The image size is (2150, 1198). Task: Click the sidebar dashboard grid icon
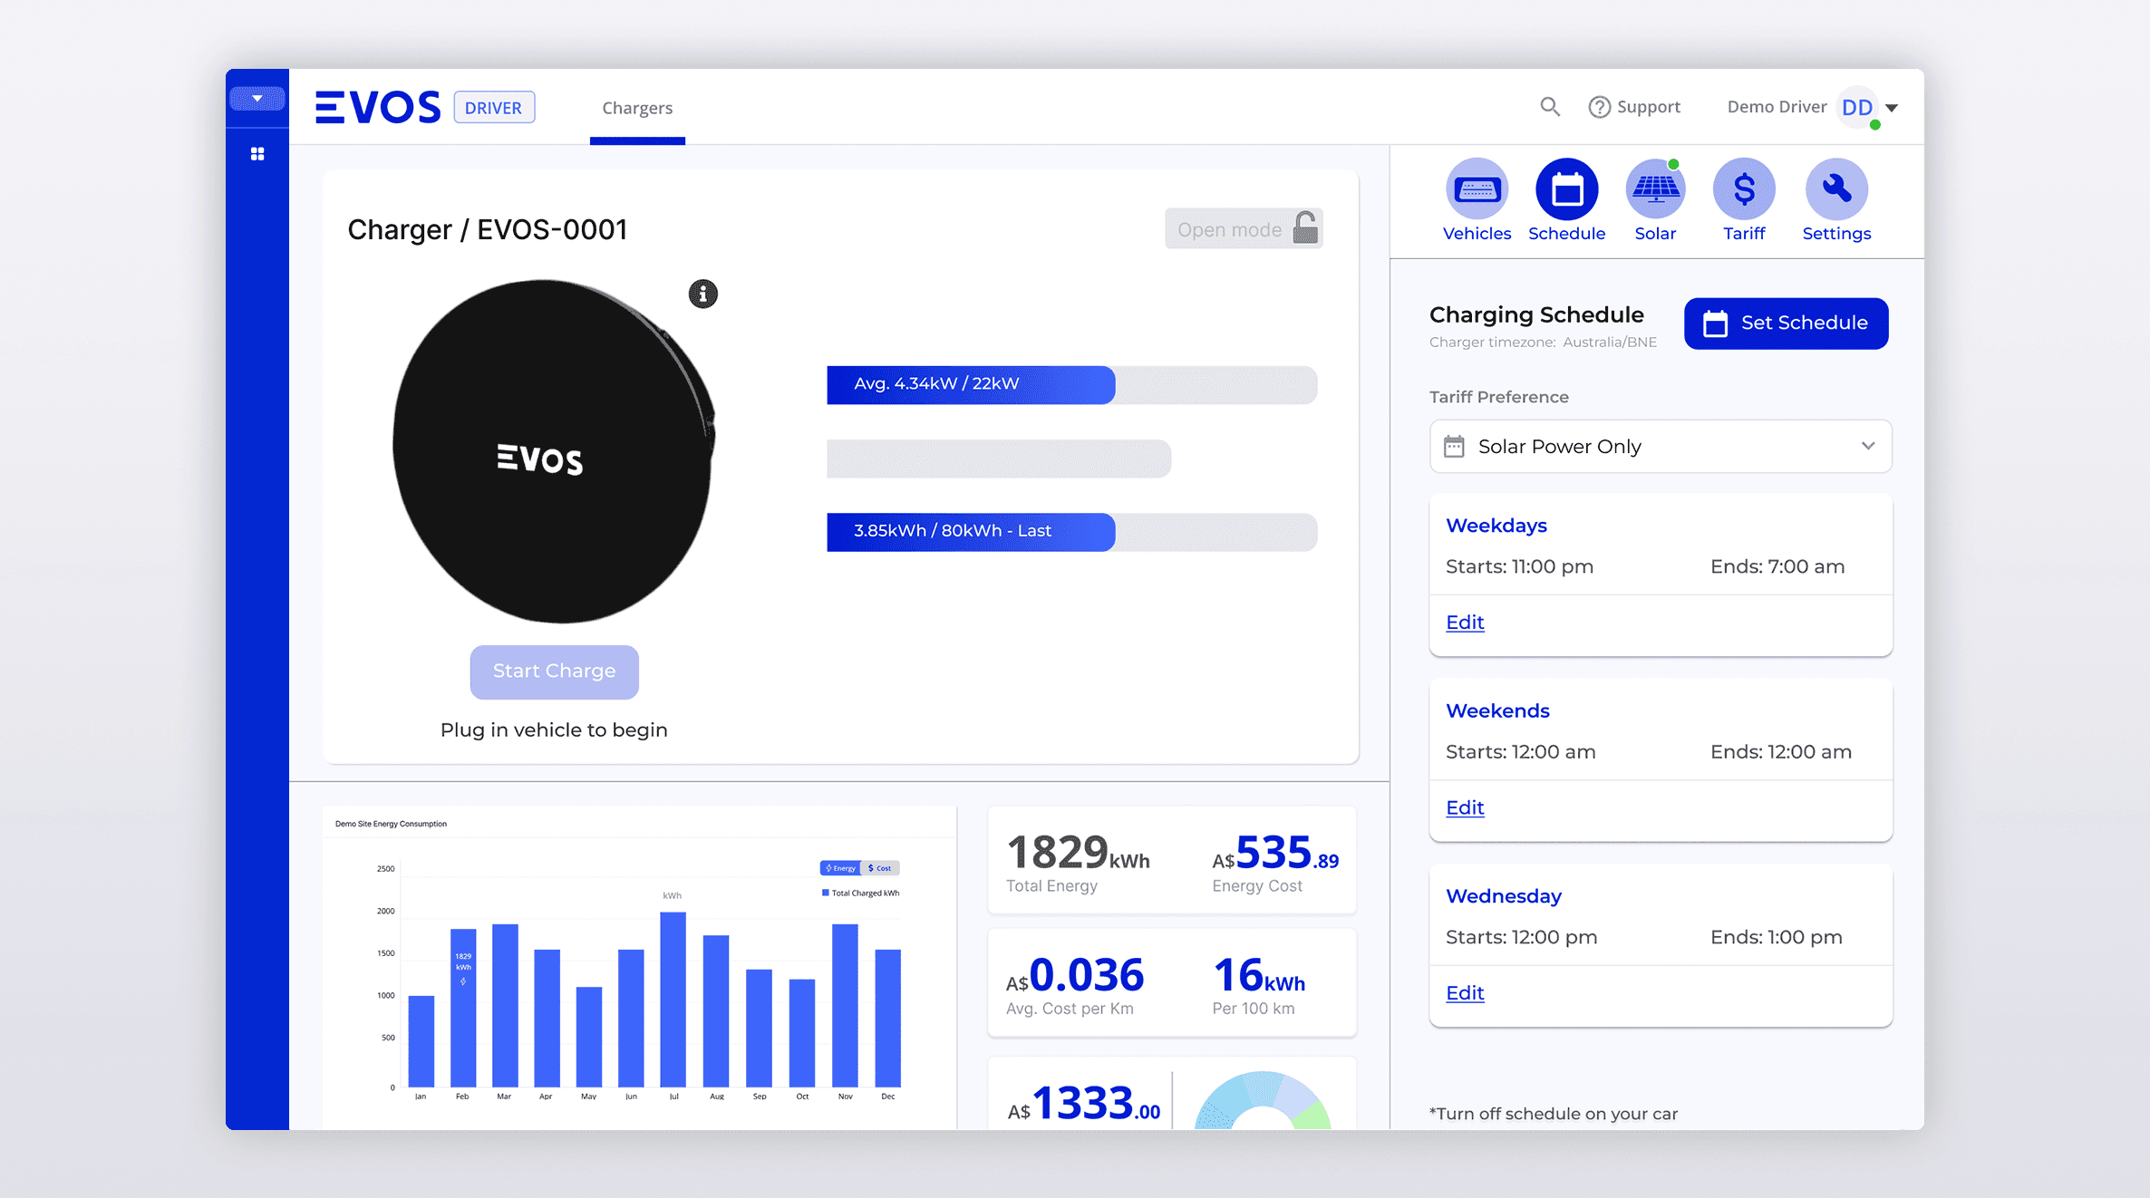[x=257, y=154]
